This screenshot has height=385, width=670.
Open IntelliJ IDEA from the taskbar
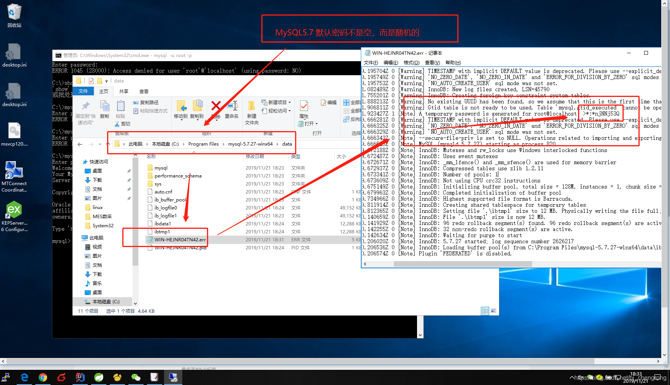click(80, 377)
